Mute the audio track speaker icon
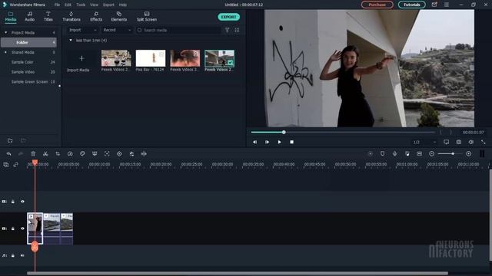Screen dimensions: 492x276 coord(22,255)
